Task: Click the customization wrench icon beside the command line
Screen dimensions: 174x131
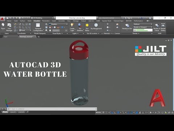Action: (5, 109)
